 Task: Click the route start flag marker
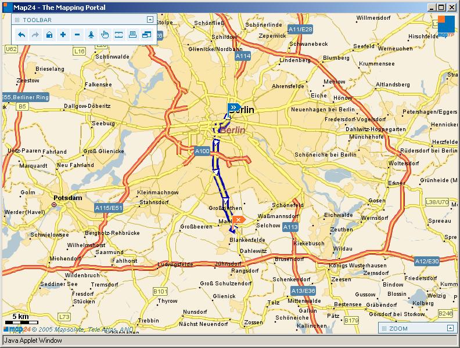coord(233,107)
